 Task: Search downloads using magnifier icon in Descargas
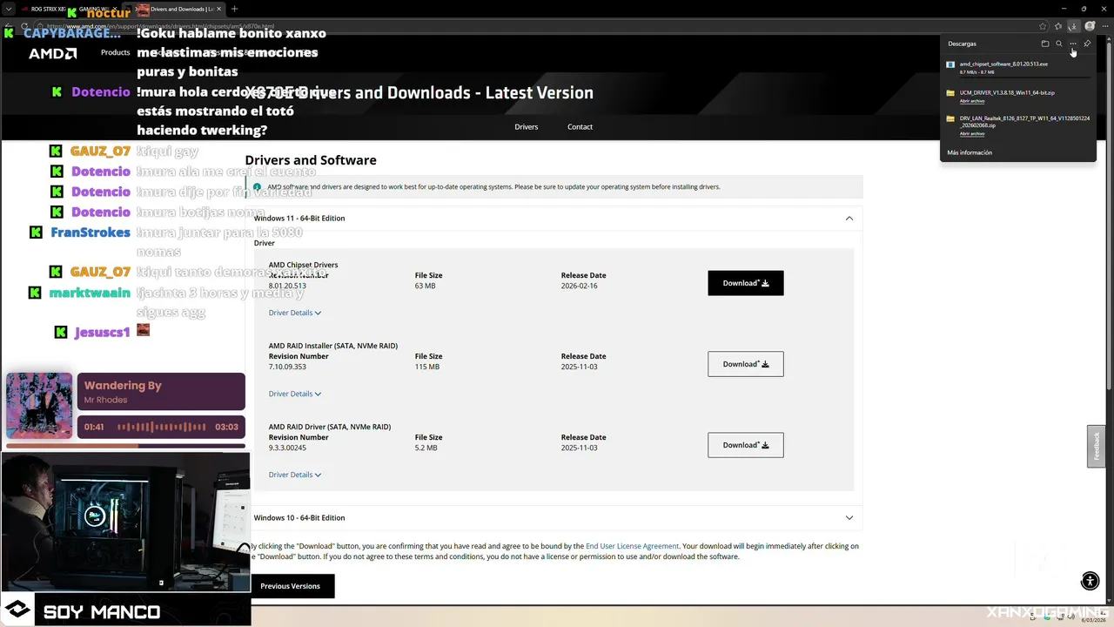click(1059, 44)
